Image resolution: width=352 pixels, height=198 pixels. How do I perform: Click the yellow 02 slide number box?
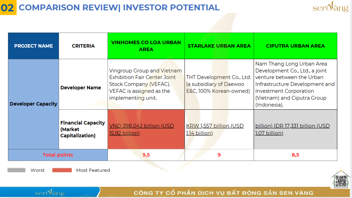(x=8, y=7)
